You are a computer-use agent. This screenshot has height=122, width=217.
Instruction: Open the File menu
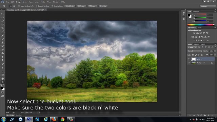(7, 2)
